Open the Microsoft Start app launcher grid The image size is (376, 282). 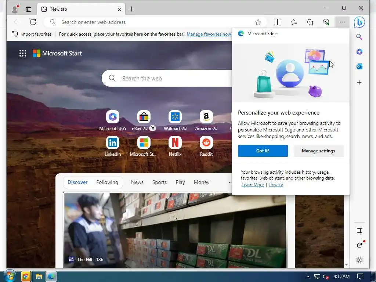[22, 53]
